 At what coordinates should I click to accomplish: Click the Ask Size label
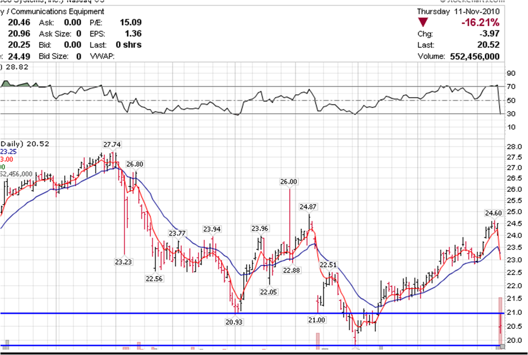click(55, 34)
